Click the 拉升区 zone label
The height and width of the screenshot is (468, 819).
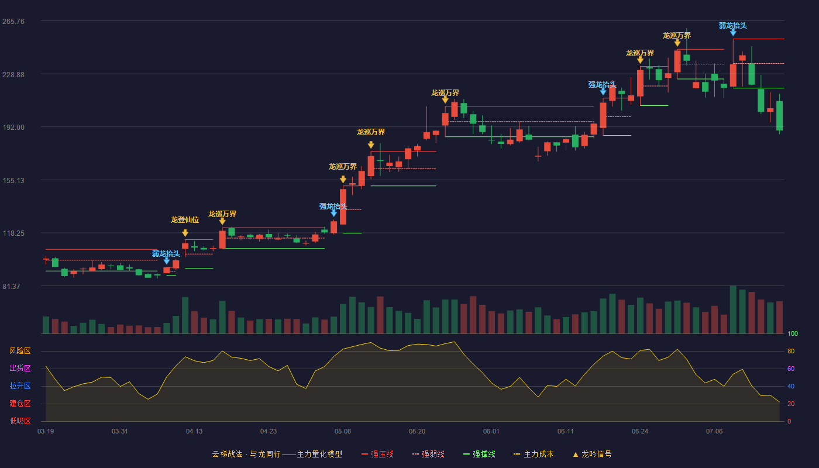20,386
